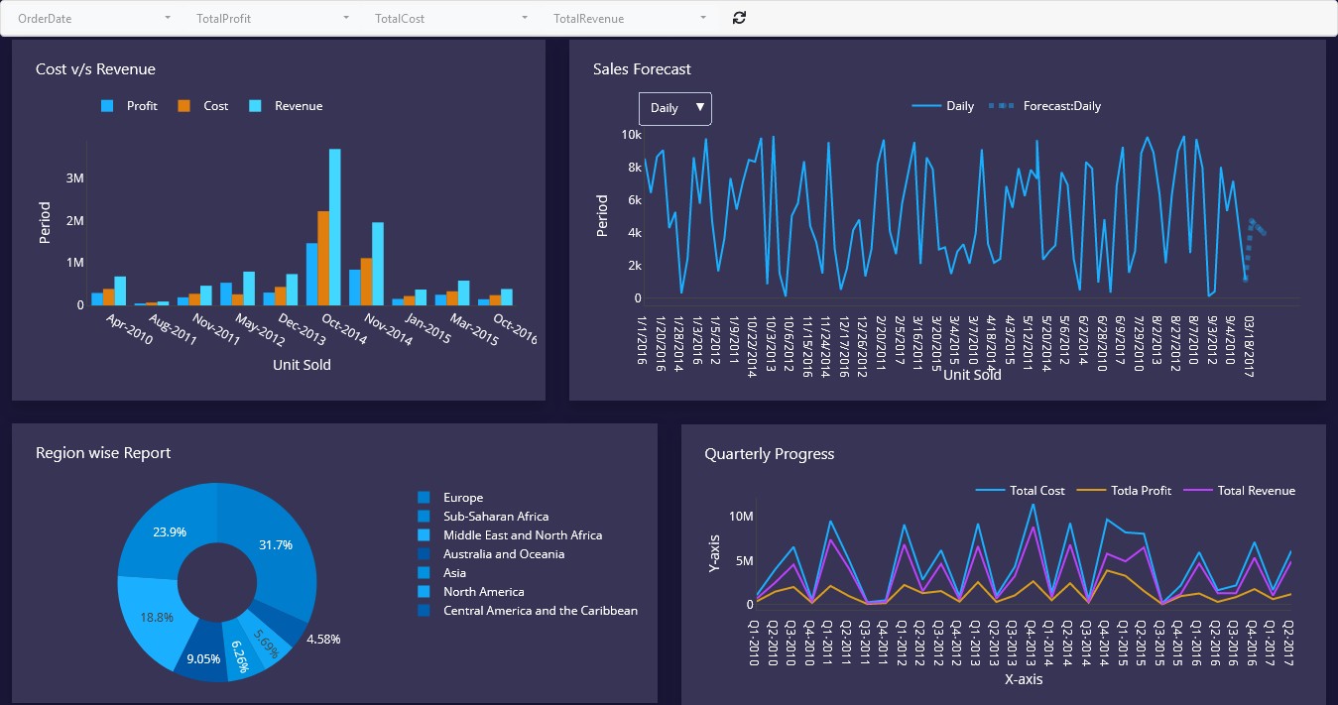
Task: Toggle the Sub-Saharan Africa legend item
Action: click(x=483, y=517)
